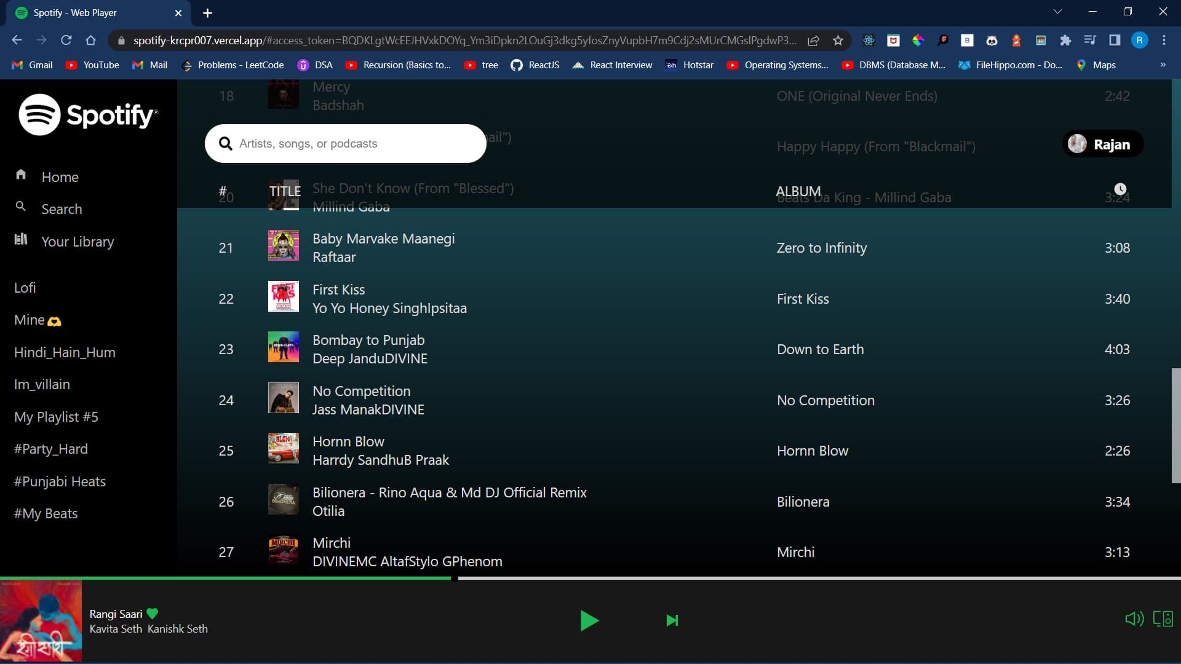Bookmark this page with star icon
The height and width of the screenshot is (664, 1181).
click(838, 41)
